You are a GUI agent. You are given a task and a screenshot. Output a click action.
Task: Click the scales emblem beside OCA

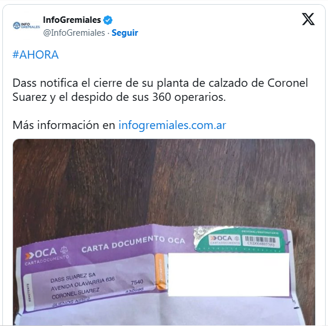point(64,250)
